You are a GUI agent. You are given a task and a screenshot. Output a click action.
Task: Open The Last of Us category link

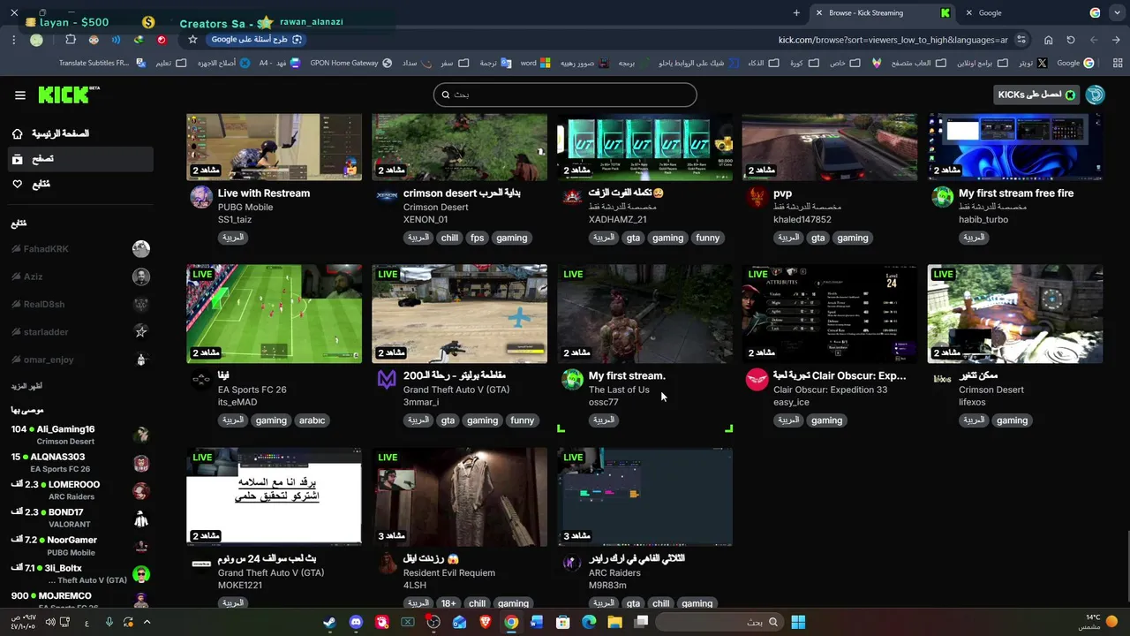tap(619, 390)
